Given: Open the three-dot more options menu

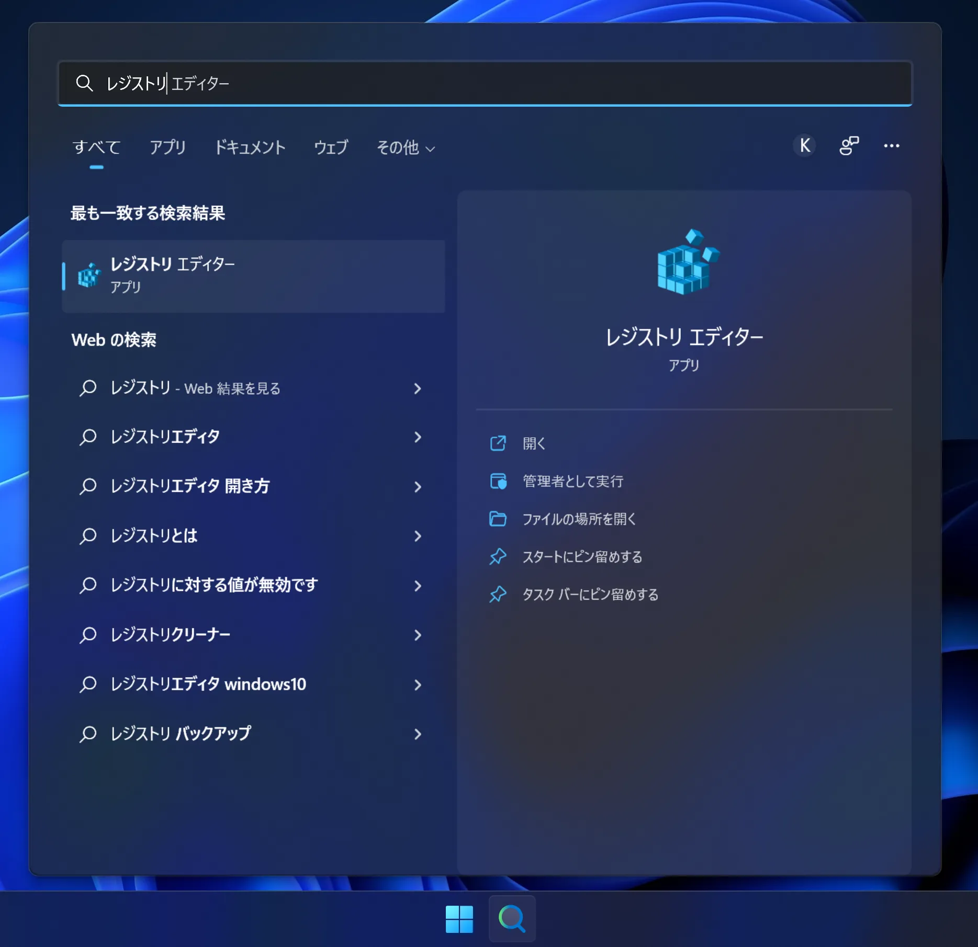Looking at the screenshot, I should click(x=892, y=146).
